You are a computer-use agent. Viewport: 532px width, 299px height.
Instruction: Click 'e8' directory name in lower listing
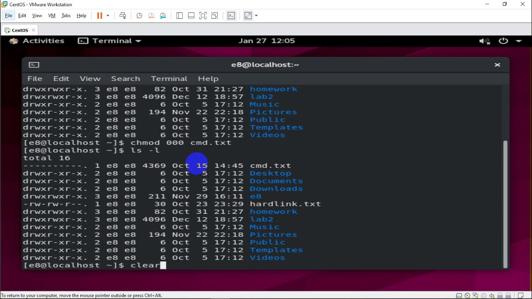coord(256,196)
